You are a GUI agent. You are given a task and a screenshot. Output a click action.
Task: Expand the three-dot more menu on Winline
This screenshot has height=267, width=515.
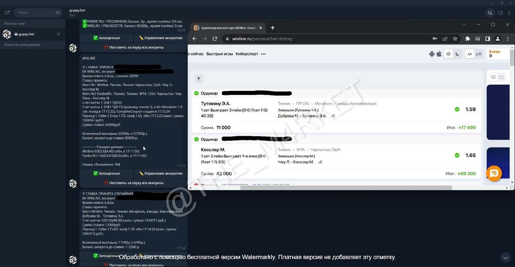[x=264, y=54]
